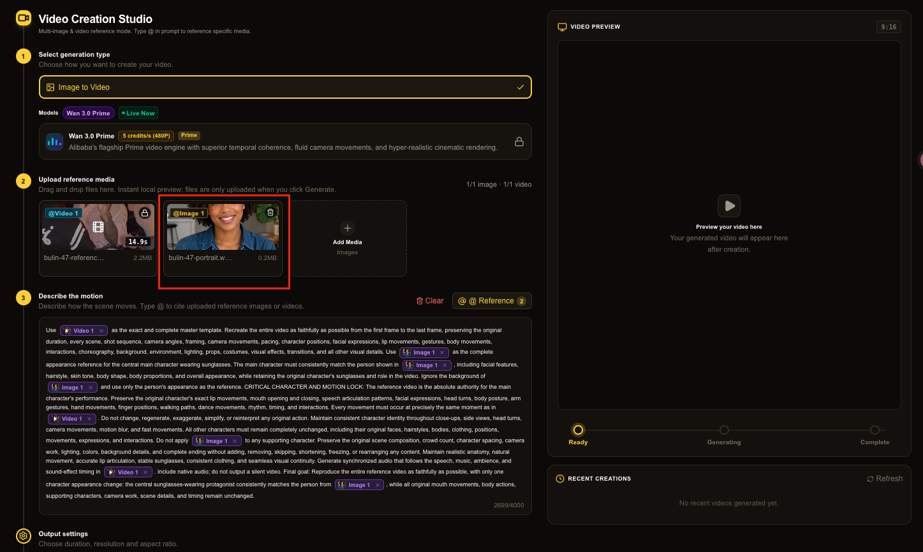Click the Generating progress step marker
The height and width of the screenshot is (552, 923).
coord(724,430)
